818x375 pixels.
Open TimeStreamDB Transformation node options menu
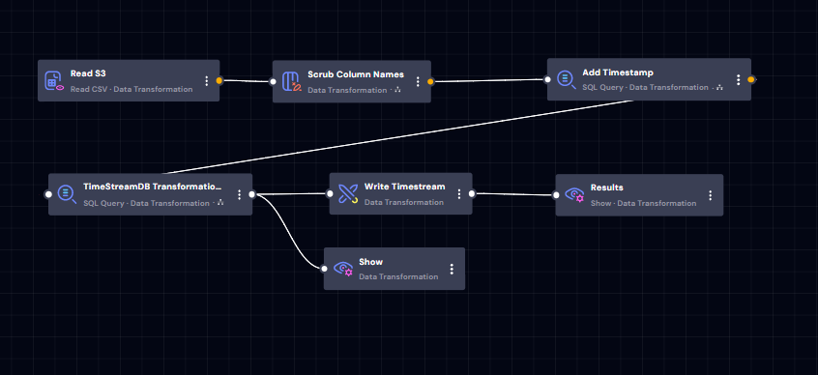coord(240,194)
